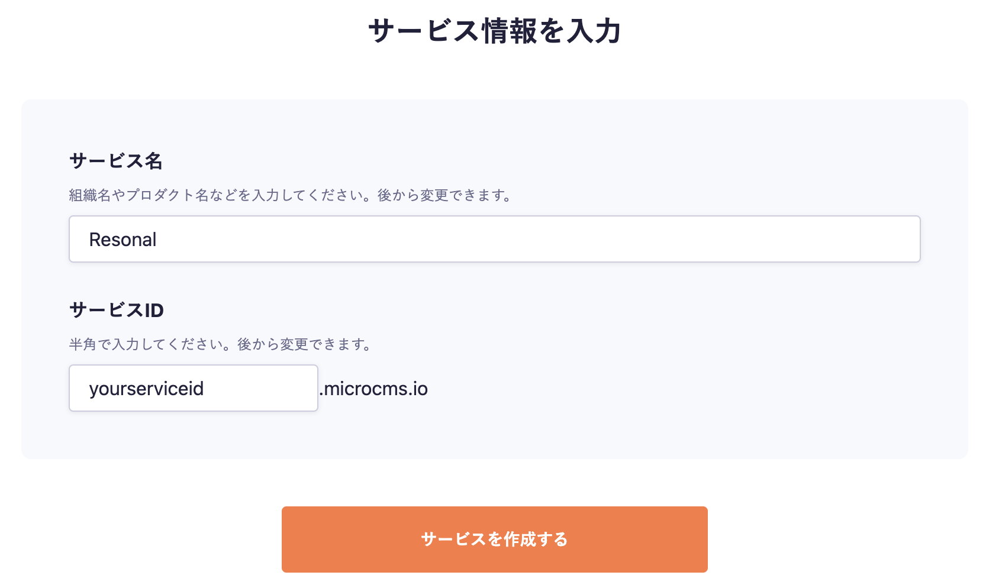Place cursor on the Resonal text
986x588 pixels.
[123, 240]
